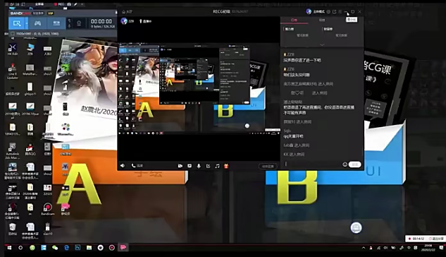Open WeChat from the Windows taskbar
The width and height of the screenshot is (446, 257).
(x=55, y=248)
